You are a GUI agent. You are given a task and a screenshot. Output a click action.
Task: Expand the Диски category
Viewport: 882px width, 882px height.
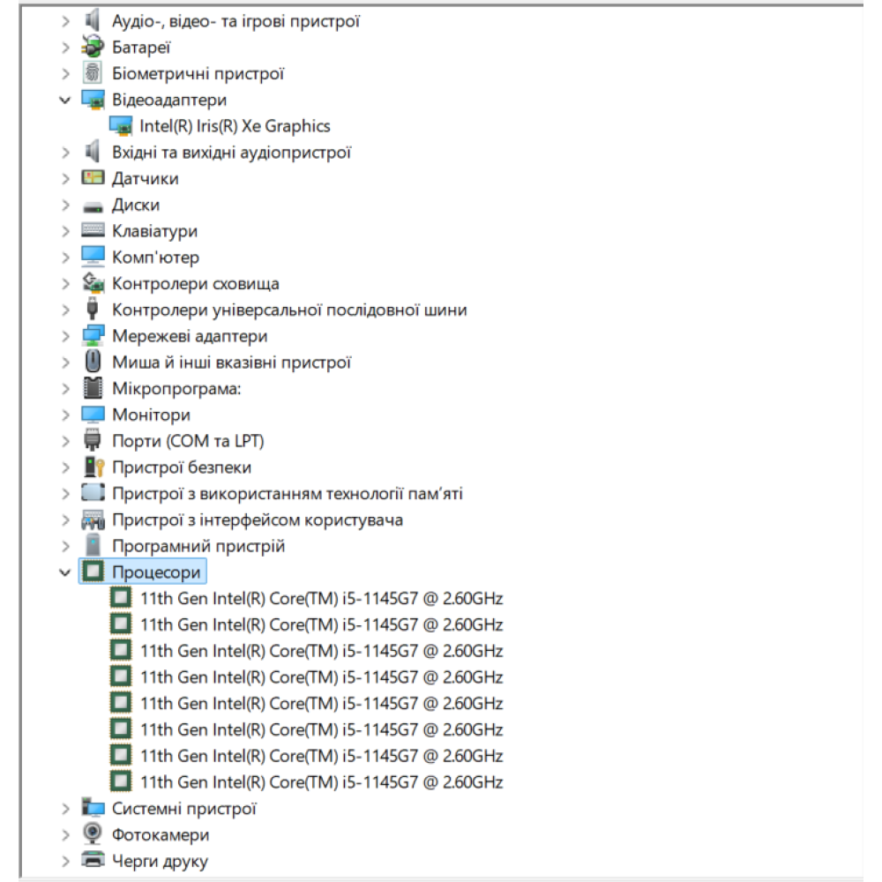[65, 205]
